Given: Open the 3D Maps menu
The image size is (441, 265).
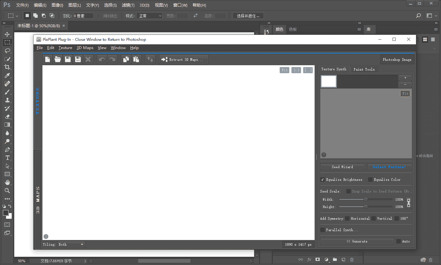Looking at the screenshot, I should (85, 48).
